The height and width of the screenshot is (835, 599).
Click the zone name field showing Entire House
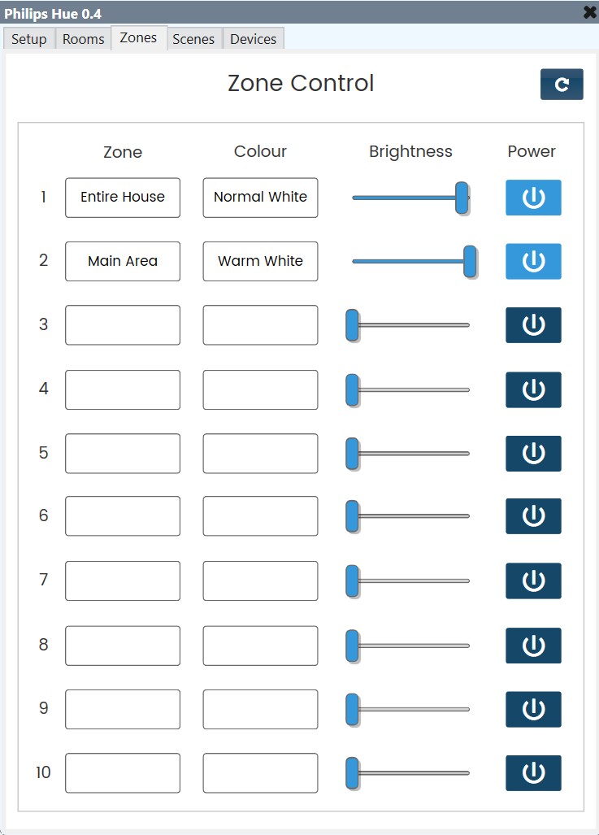pyautogui.click(x=122, y=197)
